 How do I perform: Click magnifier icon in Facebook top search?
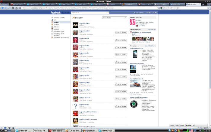click(108, 13)
